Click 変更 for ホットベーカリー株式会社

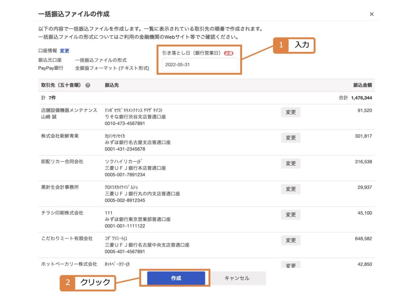point(291,265)
